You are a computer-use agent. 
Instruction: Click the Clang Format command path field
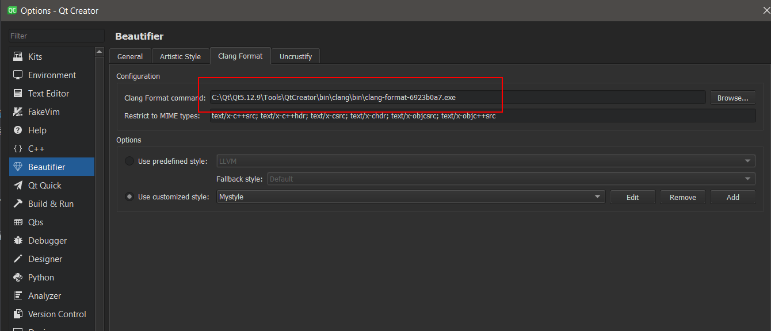(457, 98)
